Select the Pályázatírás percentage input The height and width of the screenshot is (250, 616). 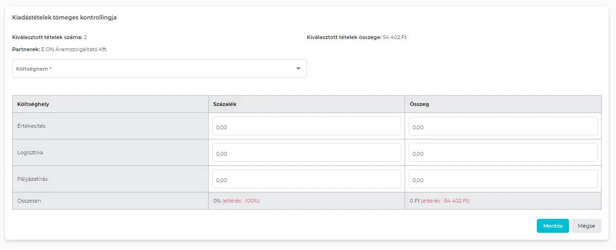coord(306,179)
